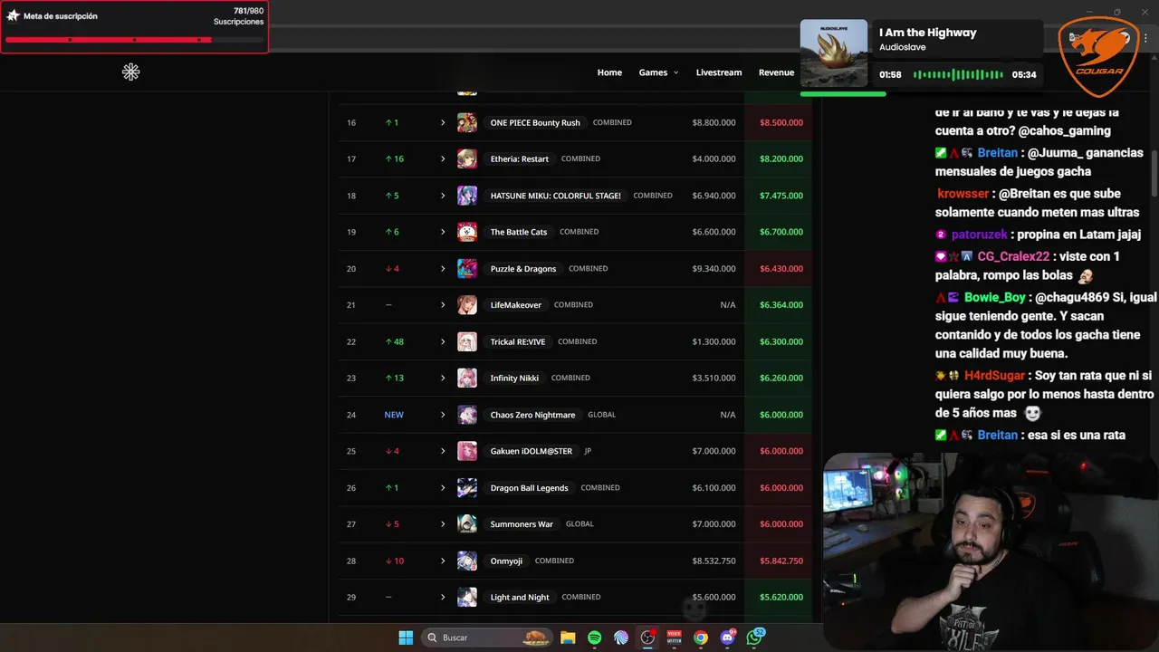1159x652 pixels.
Task: Click the HATSUNE MIKU game icon
Action: click(x=467, y=196)
